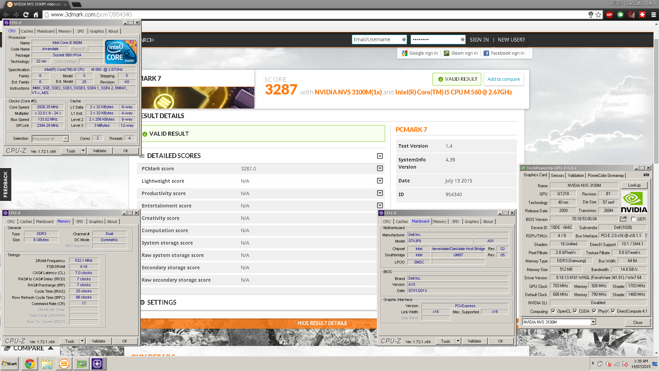
Task: Open About tab in the Memory CPU-Z window
Action: [x=112, y=222]
